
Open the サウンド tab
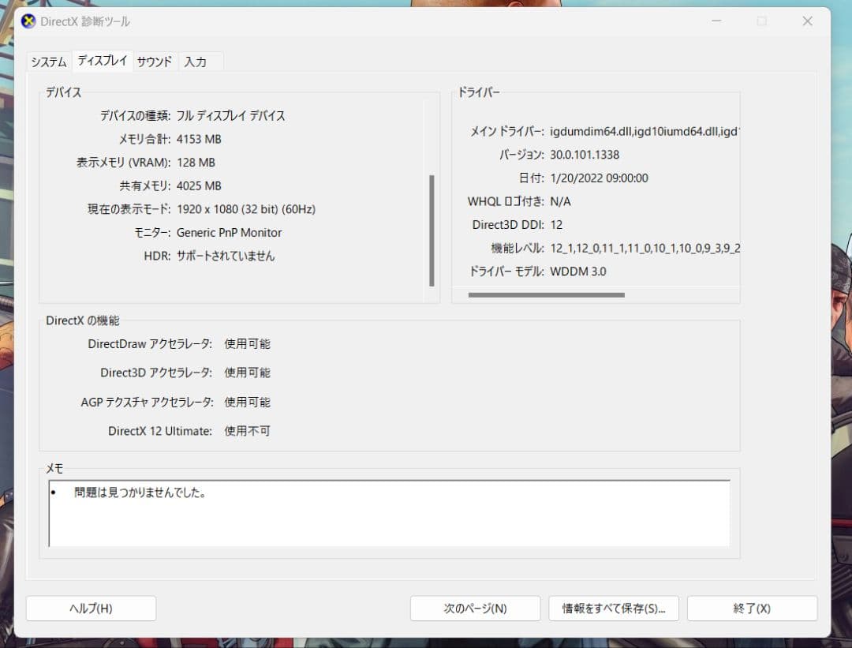[154, 61]
